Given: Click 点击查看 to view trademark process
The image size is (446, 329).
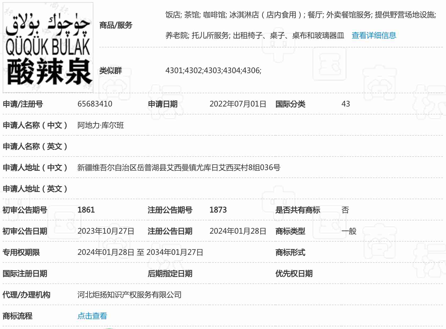Looking at the screenshot, I should tap(92, 316).
